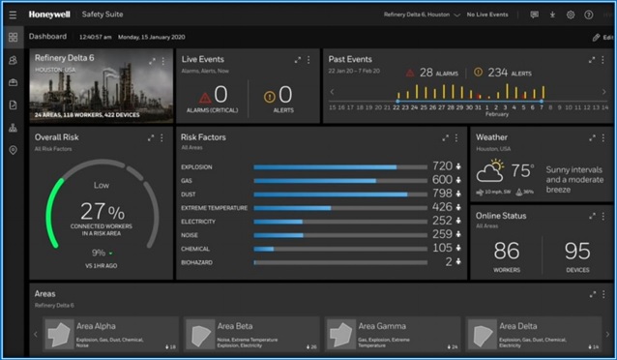Expand the Risk Factors tile
This screenshot has width=617, height=360.
[x=445, y=137]
